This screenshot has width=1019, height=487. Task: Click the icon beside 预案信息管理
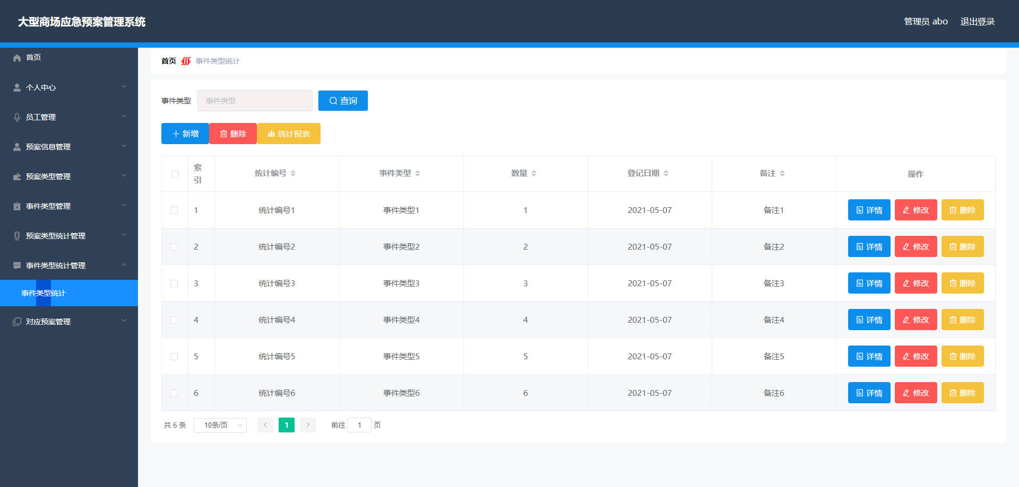[17, 147]
